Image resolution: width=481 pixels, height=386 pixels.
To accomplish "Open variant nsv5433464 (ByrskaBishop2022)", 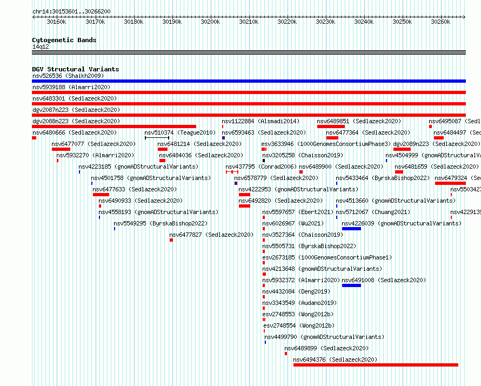I will 383,178.
